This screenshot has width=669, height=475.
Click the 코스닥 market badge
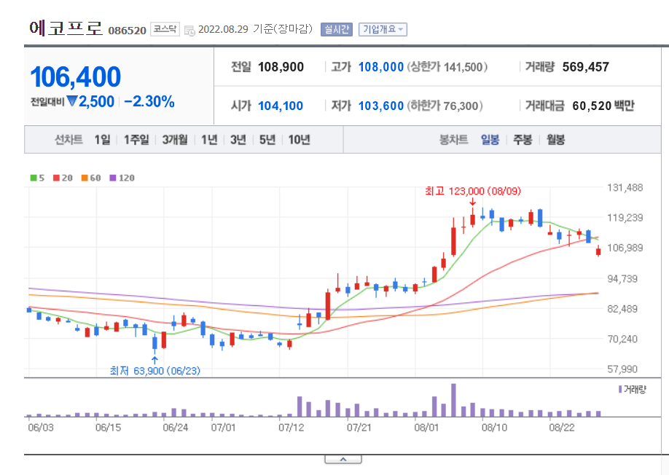165,29
